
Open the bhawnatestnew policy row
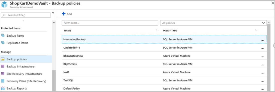[x=164, y=56]
